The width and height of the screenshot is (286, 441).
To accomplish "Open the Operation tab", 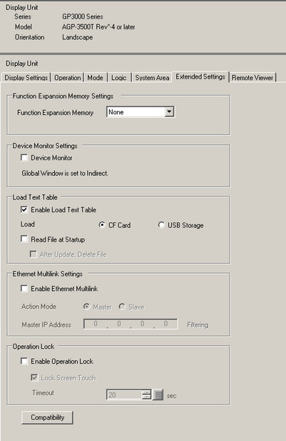I will point(67,78).
